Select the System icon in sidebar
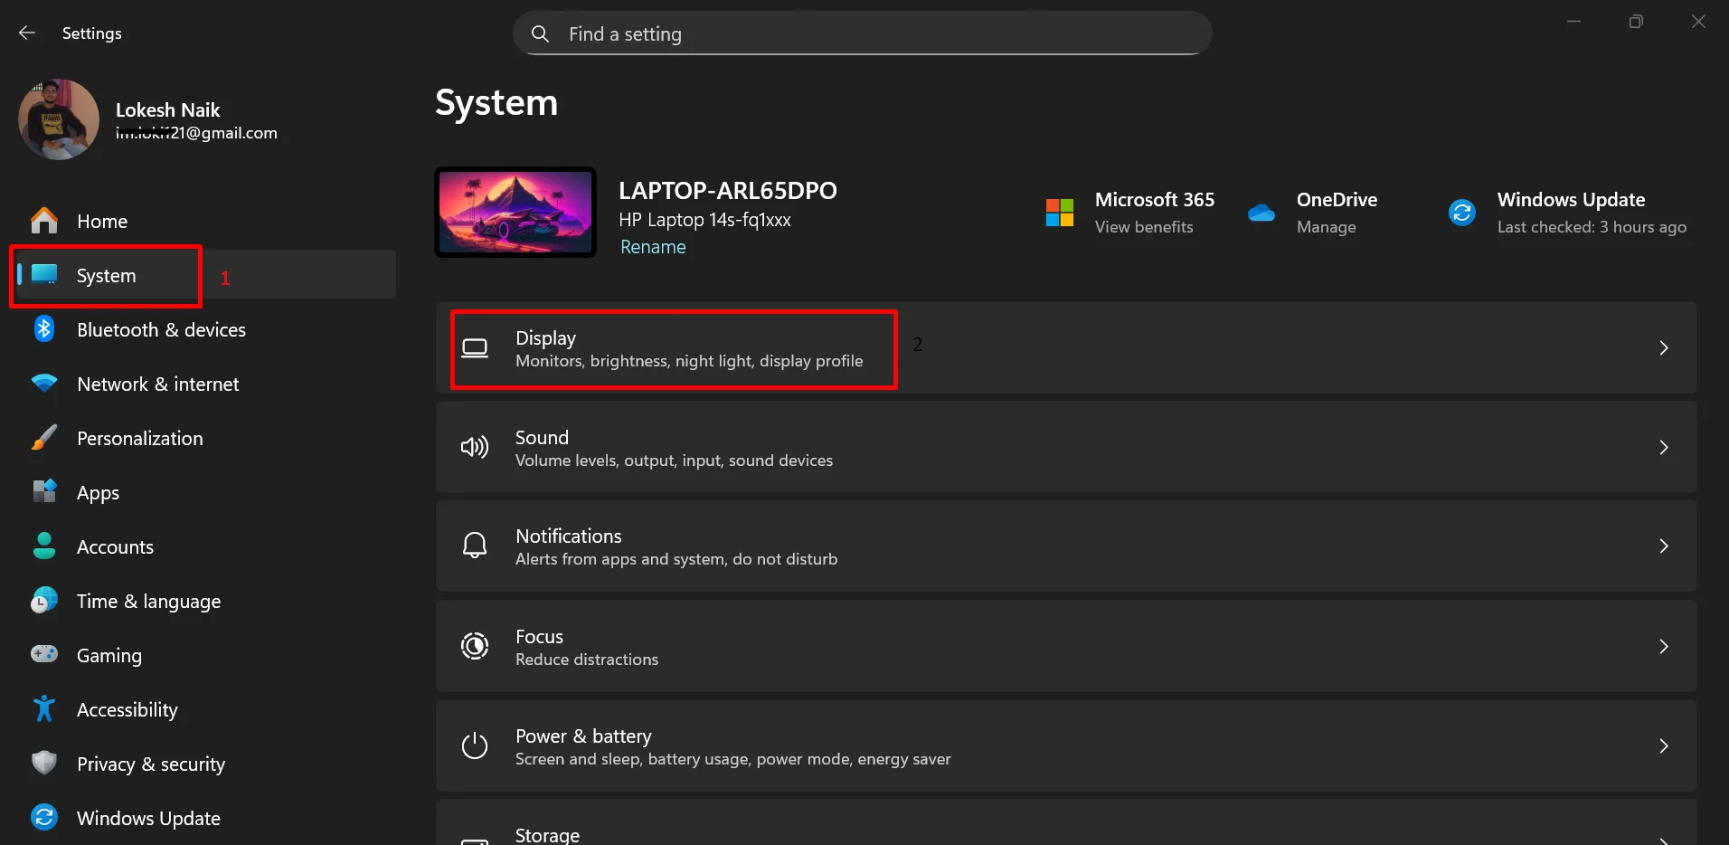1729x845 pixels. [x=43, y=275]
